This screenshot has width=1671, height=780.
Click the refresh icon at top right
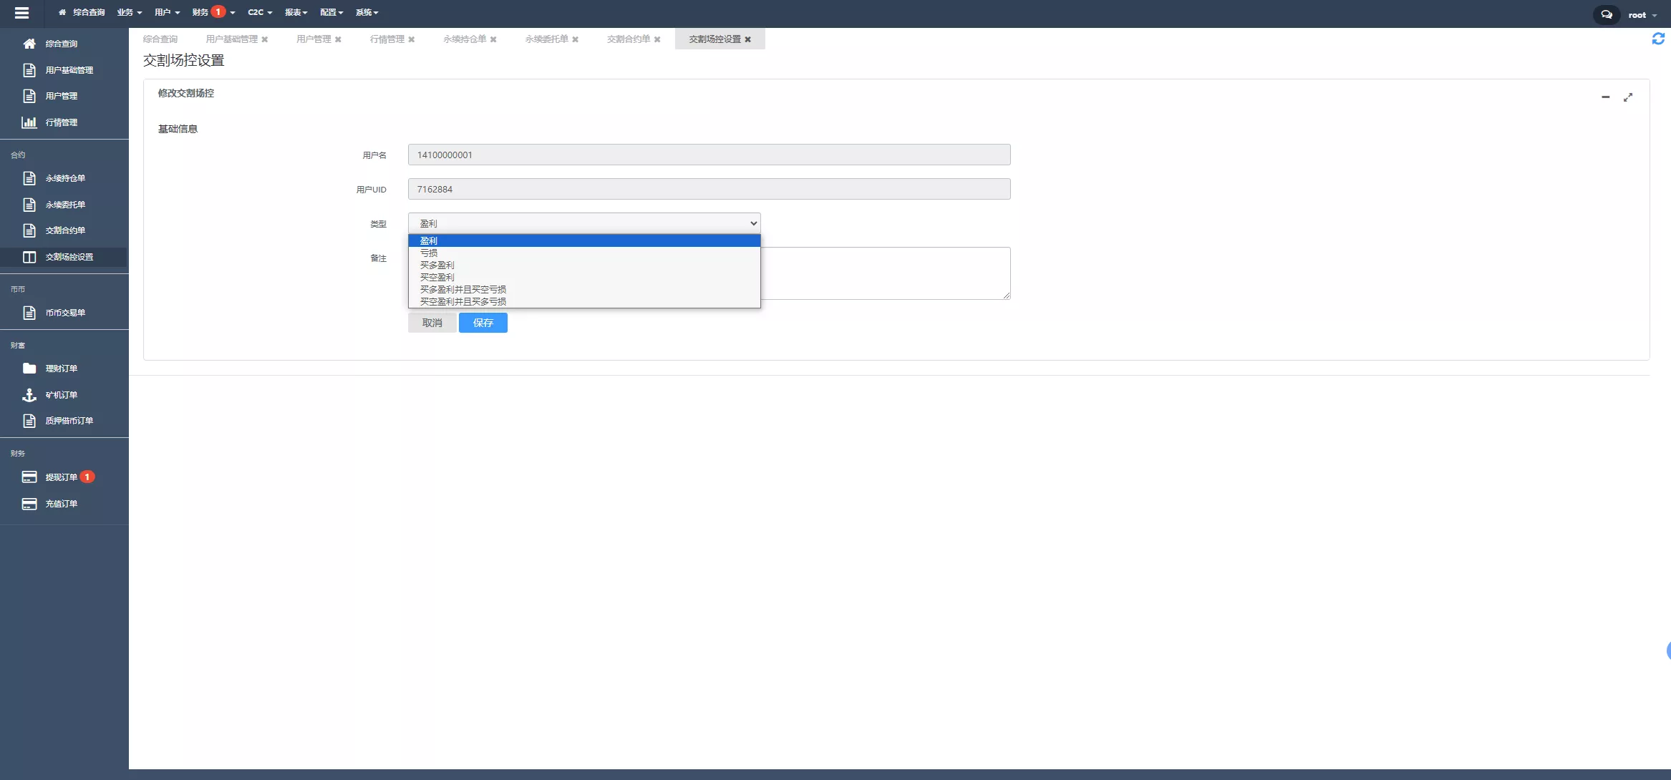[1657, 39]
